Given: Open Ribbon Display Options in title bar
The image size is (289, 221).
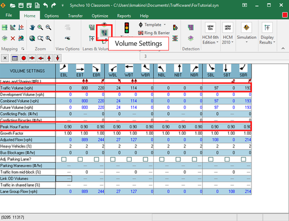Looking at the screenshot, I should (244, 5).
